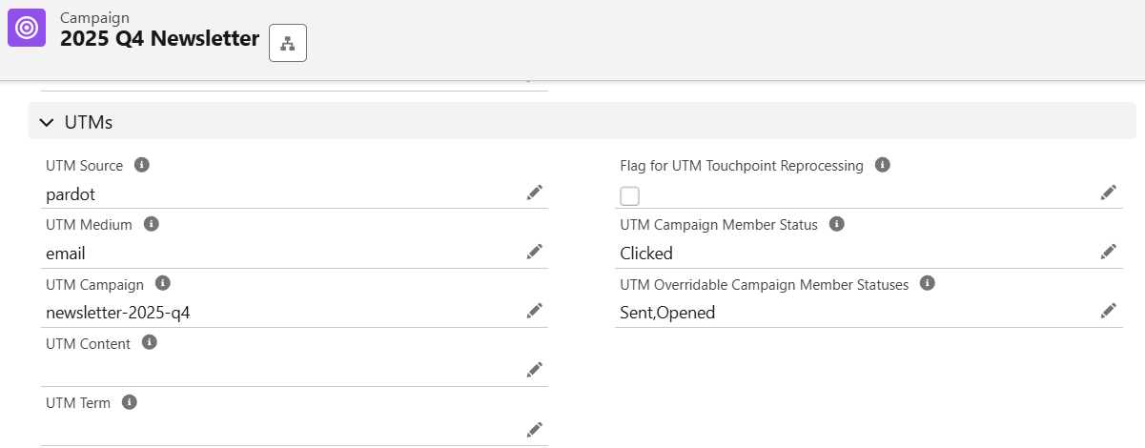Edit the UTM Campaign field pencil

pyautogui.click(x=535, y=311)
